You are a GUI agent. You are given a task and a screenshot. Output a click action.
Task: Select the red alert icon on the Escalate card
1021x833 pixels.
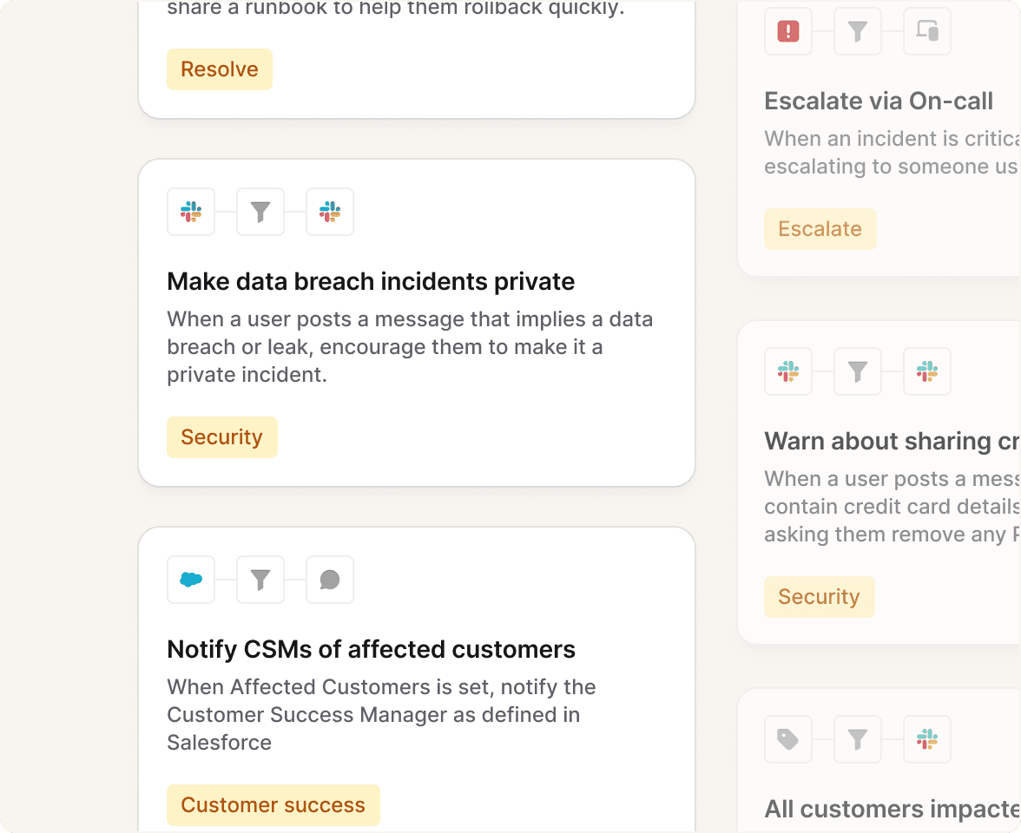(787, 31)
